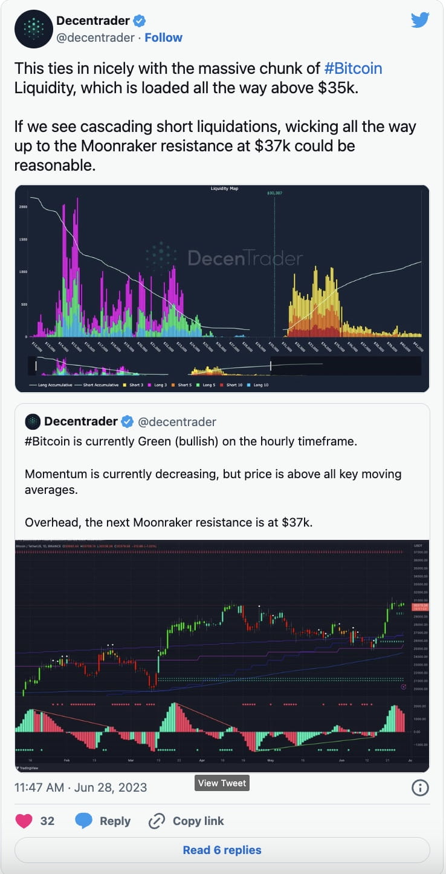Viewport: 446px width, 874px height.
Task: Click the circular refresh icon inside the chart
Action: pyautogui.click(x=404, y=687)
